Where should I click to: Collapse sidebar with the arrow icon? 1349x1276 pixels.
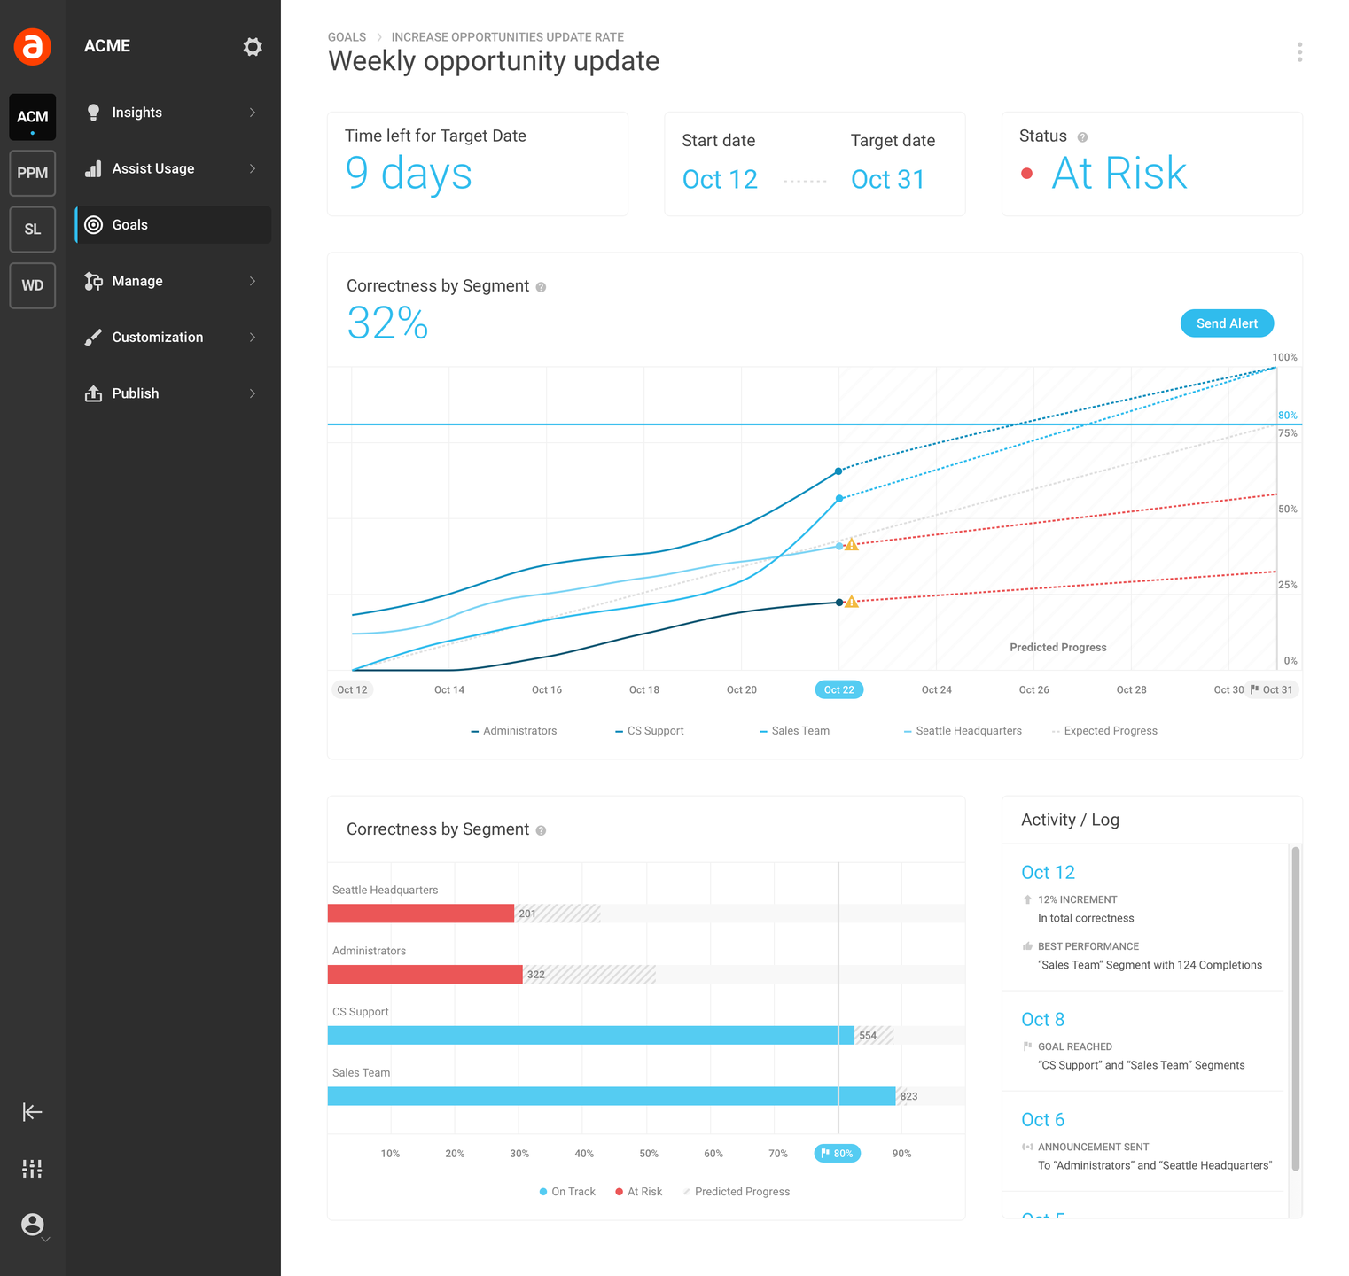point(33,1112)
